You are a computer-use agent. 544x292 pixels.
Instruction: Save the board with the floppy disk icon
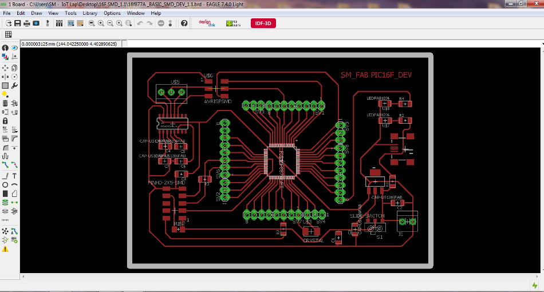click(x=17, y=23)
